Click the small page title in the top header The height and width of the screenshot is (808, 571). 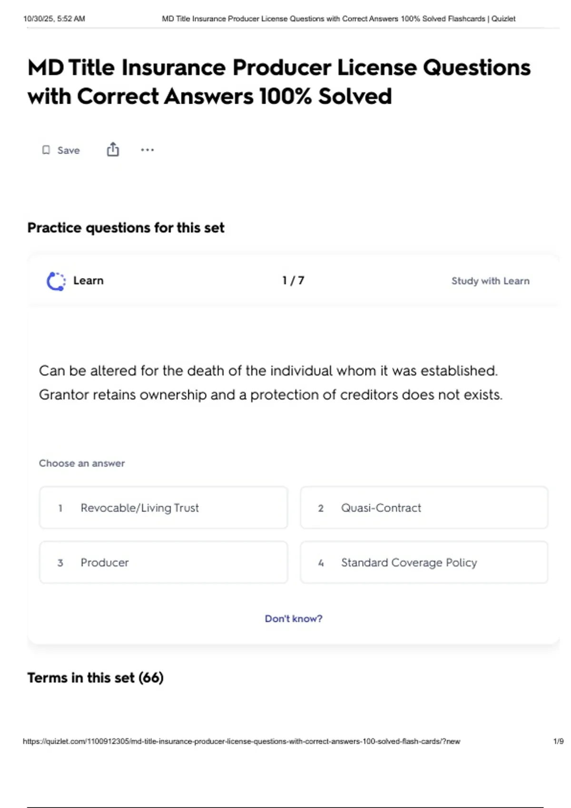coord(338,19)
